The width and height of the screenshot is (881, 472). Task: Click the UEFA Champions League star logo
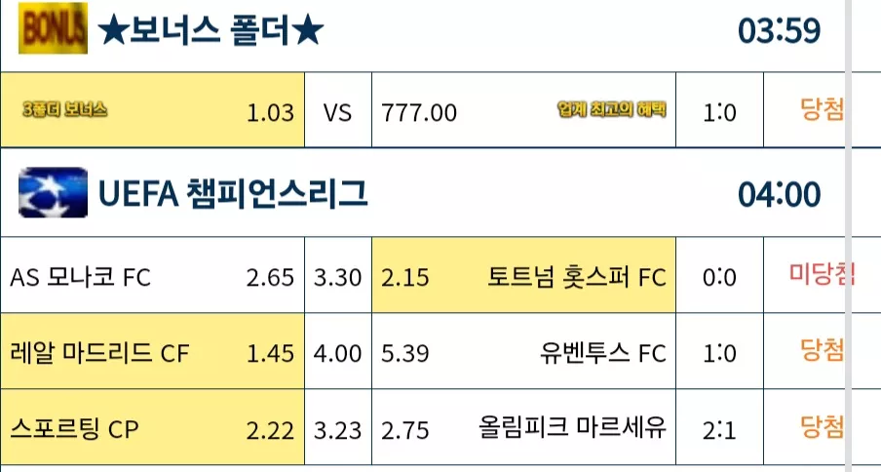pos(53,193)
